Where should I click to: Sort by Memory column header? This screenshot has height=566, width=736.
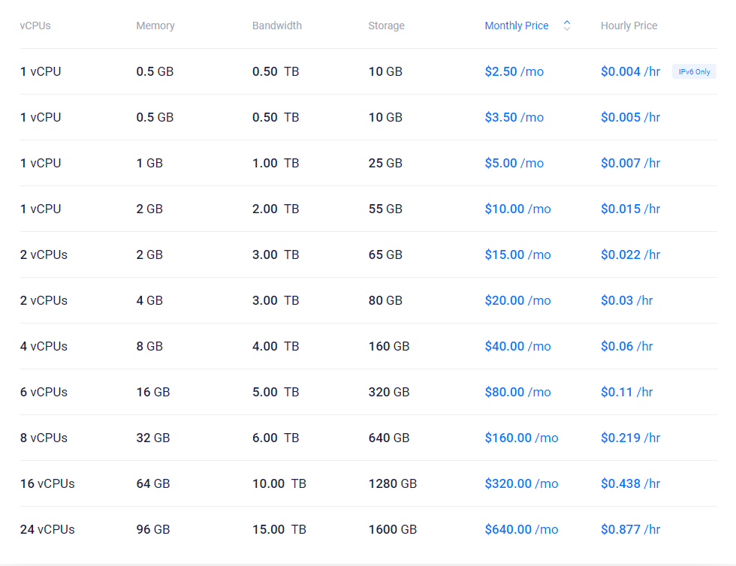pyautogui.click(x=155, y=26)
